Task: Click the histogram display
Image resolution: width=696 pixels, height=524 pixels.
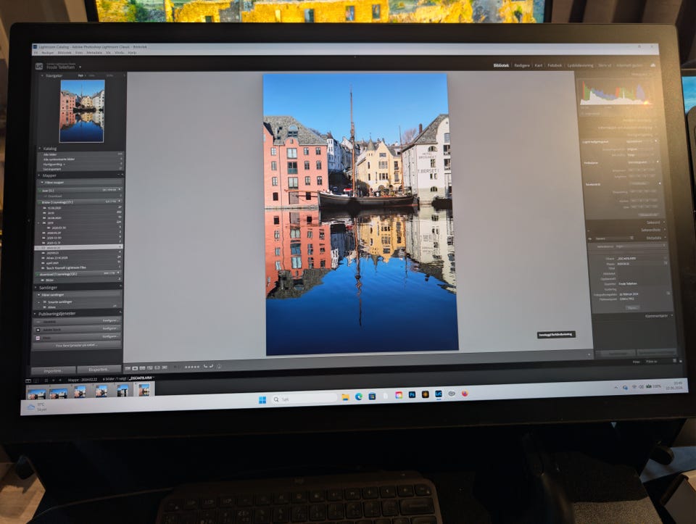Action: pyautogui.click(x=617, y=93)
